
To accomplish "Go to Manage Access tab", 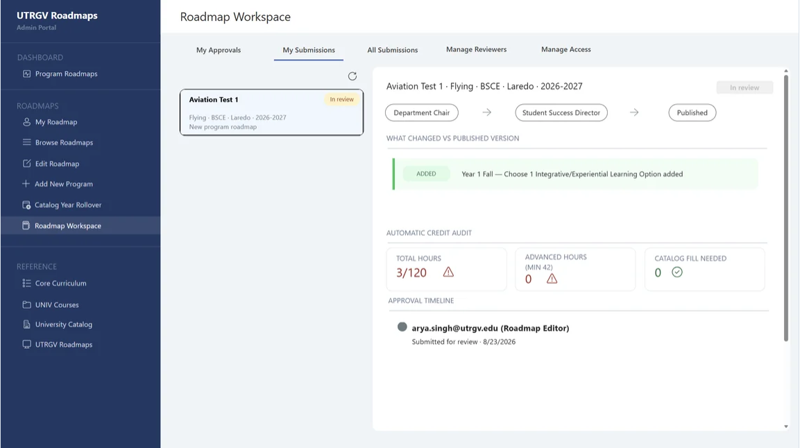I will point(565,49).
